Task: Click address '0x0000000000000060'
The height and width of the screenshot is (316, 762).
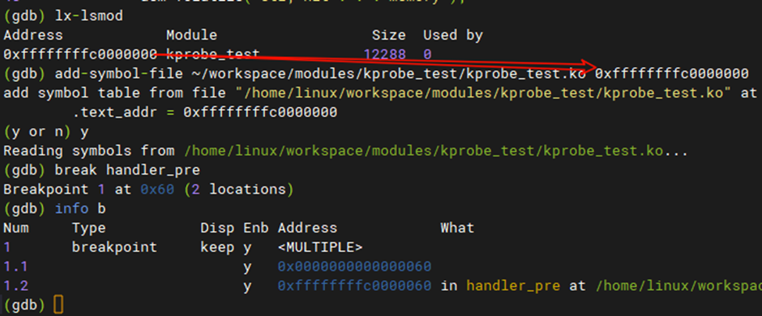Action: [x=354, y=267]
